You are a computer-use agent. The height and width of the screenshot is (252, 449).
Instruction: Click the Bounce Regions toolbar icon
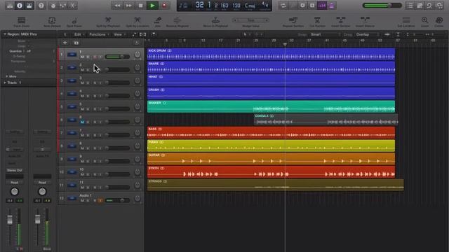pos(177,20)
